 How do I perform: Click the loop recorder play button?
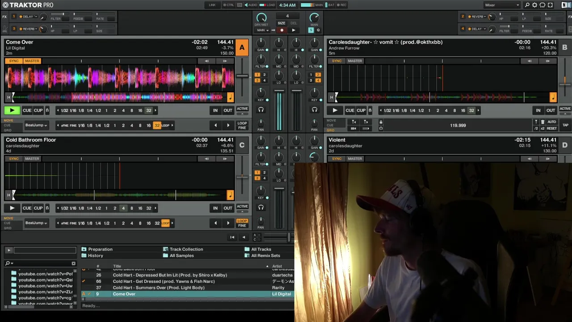click(293, 30)
